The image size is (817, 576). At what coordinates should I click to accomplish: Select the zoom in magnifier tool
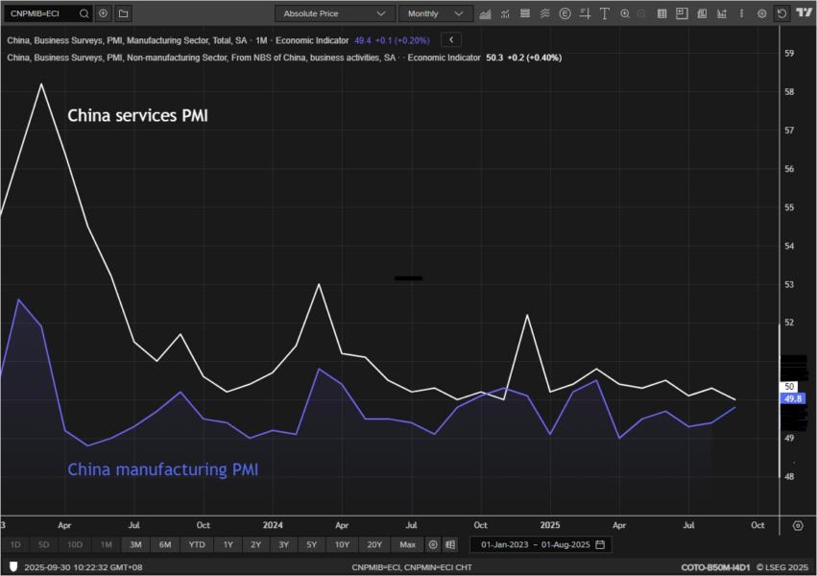[625, 13]
